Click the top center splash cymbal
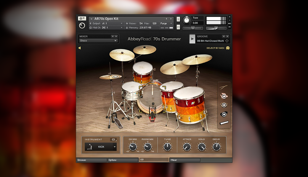Image resolution: width=308 pixels, height=177 pixels. point(145,50)
